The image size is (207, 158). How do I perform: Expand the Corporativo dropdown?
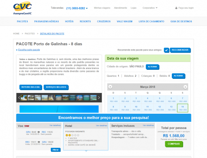[x=150, y=8]
